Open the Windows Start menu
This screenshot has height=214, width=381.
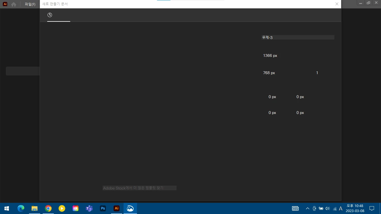(7, 208)
